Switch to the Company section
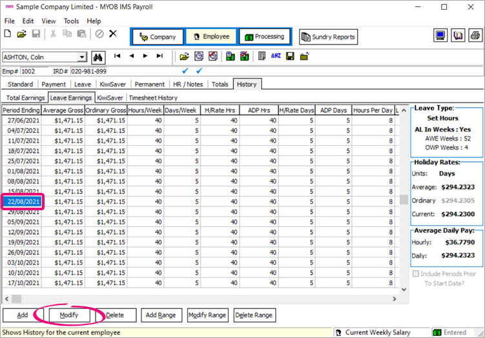Image resolution: width=485 pixels, height=338 pixels. coord(158,37)
